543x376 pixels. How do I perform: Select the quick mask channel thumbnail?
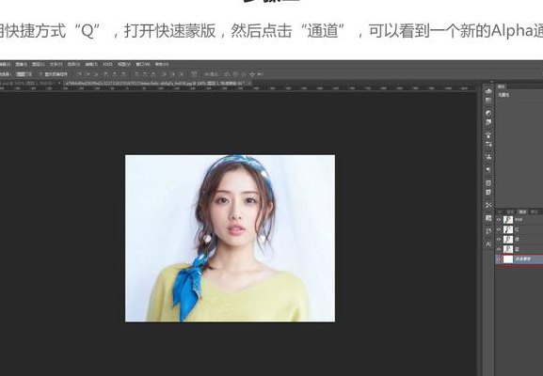[x=508, y=259]
